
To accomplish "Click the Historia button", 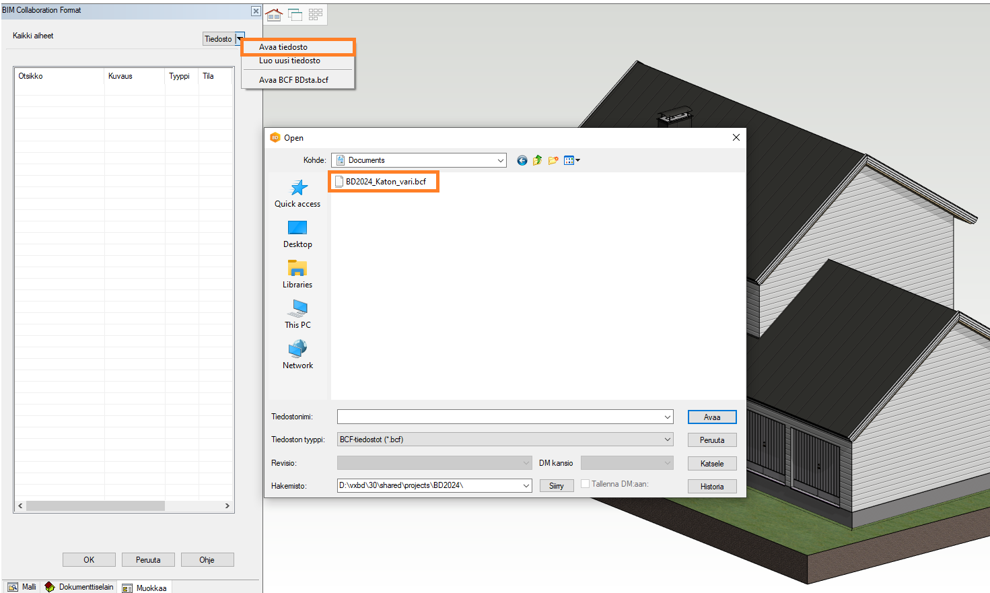I will click(x=711, y=487).
